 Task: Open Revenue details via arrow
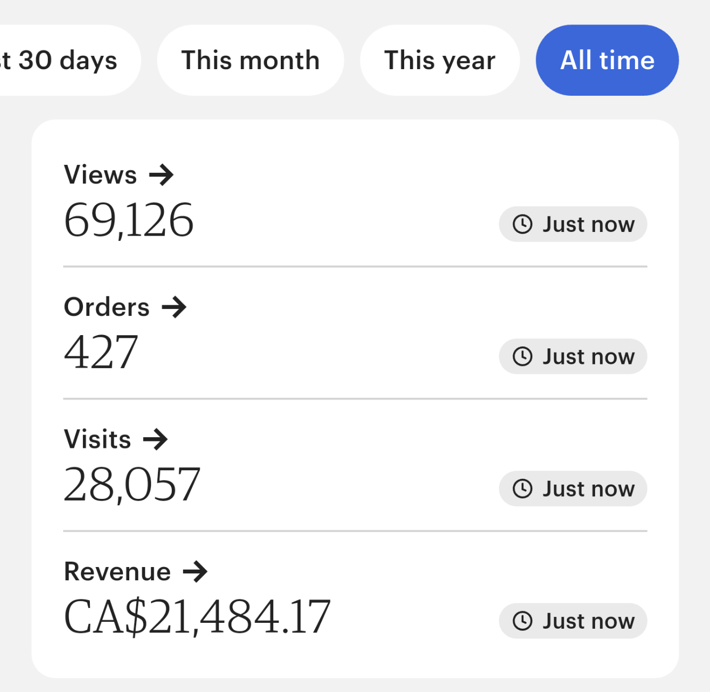[x=195, y=572]
